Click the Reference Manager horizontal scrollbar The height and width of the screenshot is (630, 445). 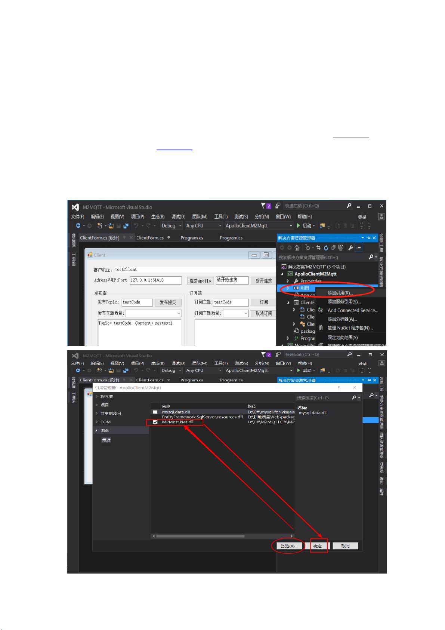(x=200, y=536)
